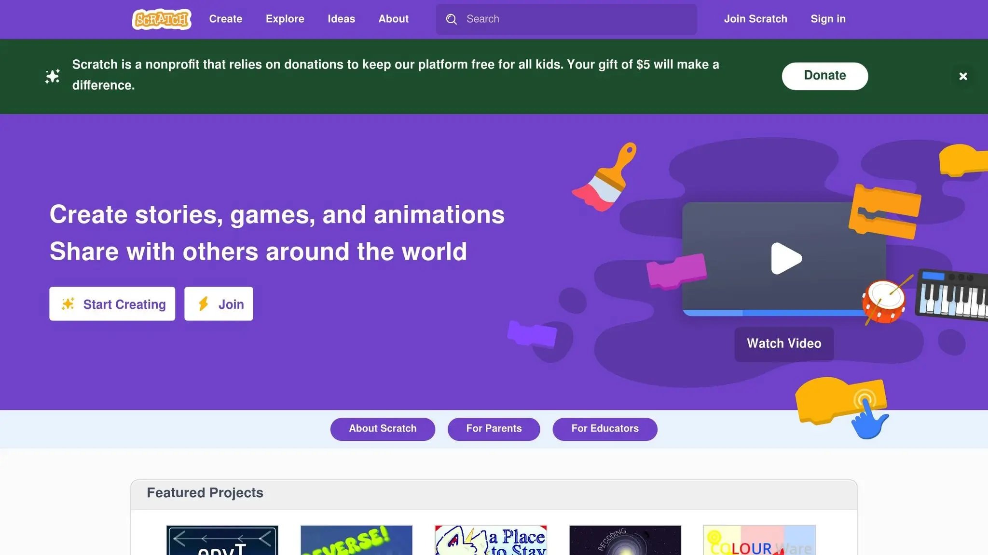
Task: Switch to the Ideas section
Action: (341, 19)
